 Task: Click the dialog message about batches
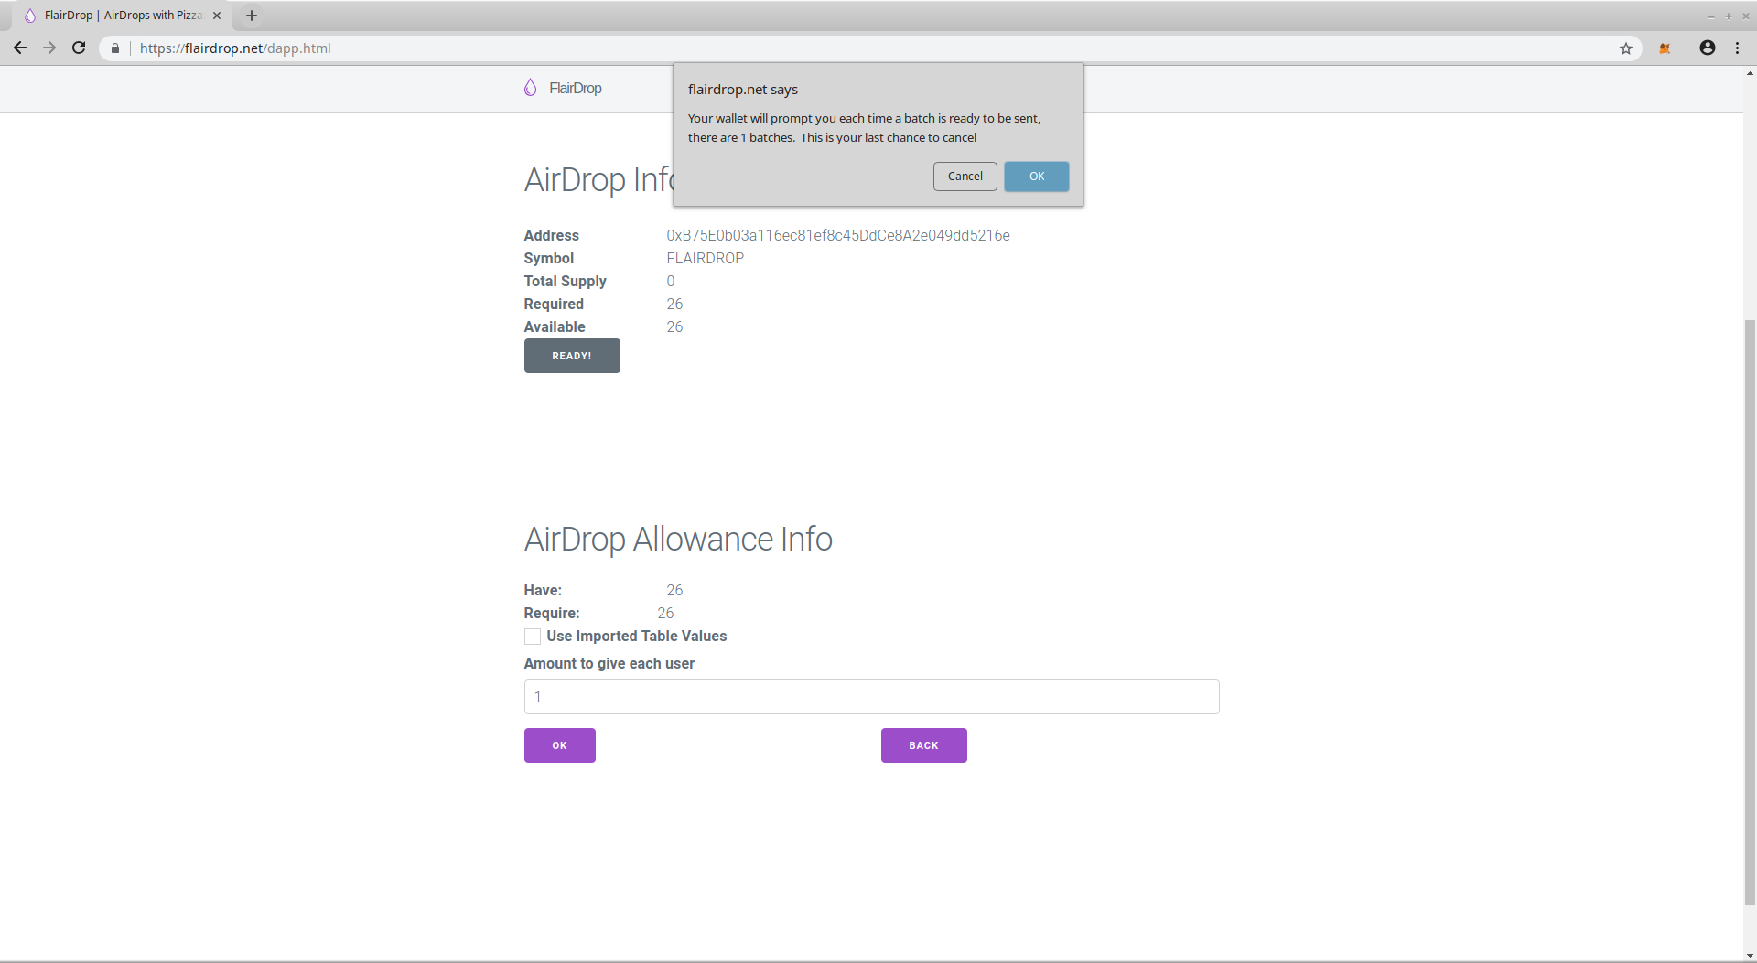click(x=865, y=128)
